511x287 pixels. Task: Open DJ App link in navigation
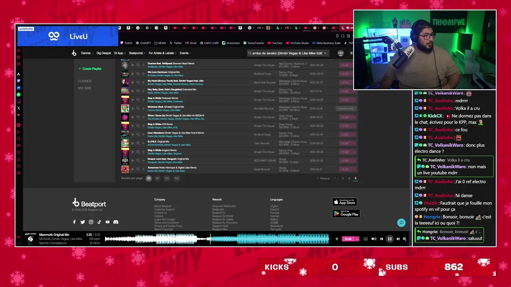119,53
